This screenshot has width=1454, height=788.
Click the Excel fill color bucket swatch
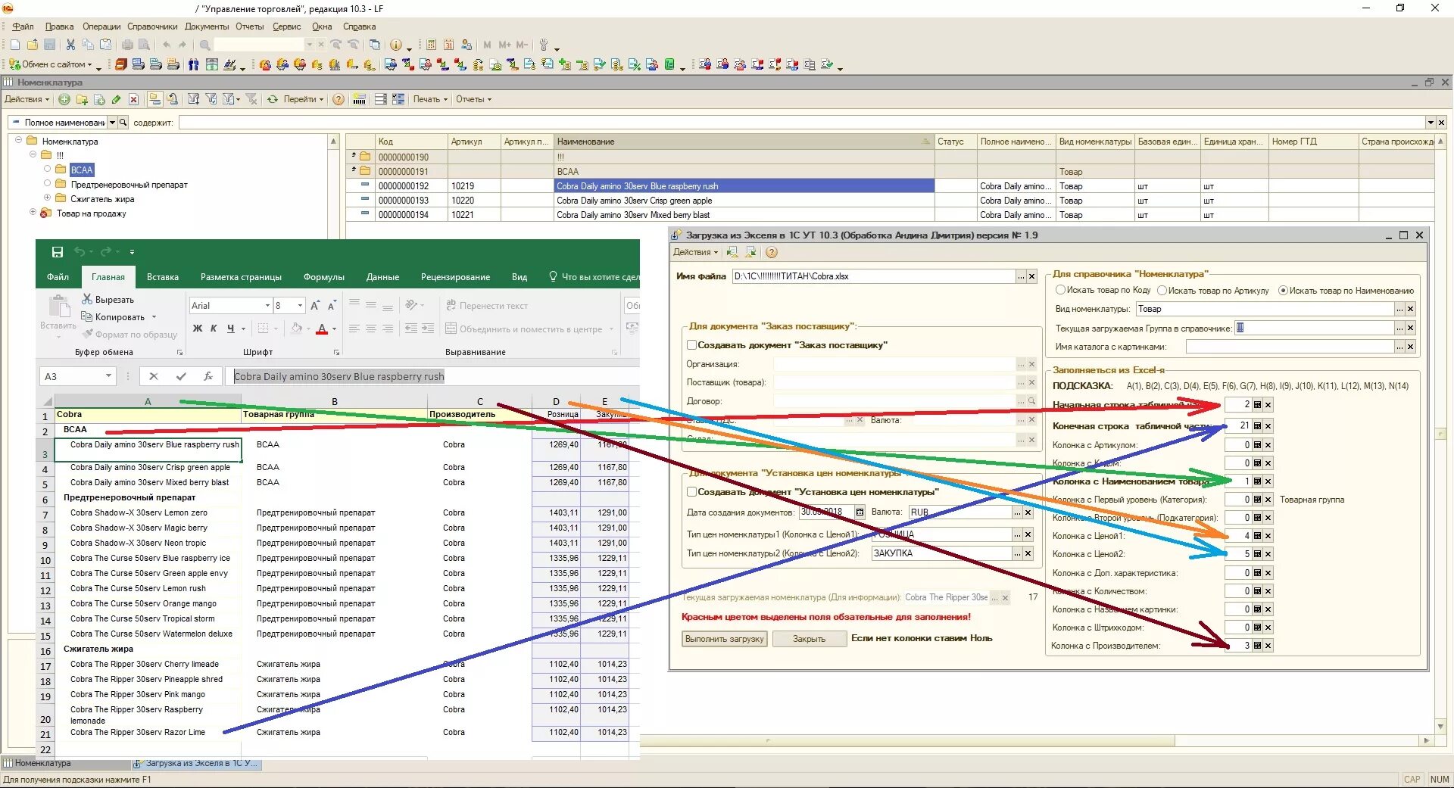(296, 329)
